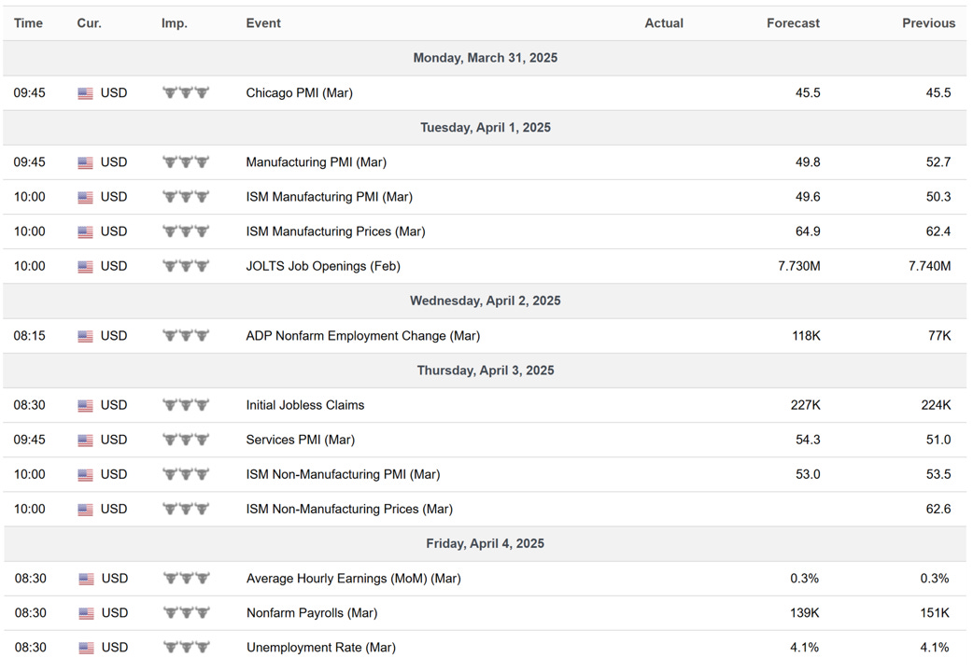This screenshot has width=973, height=672.
Task: Click previous value 151K
Action: [935, 614]
